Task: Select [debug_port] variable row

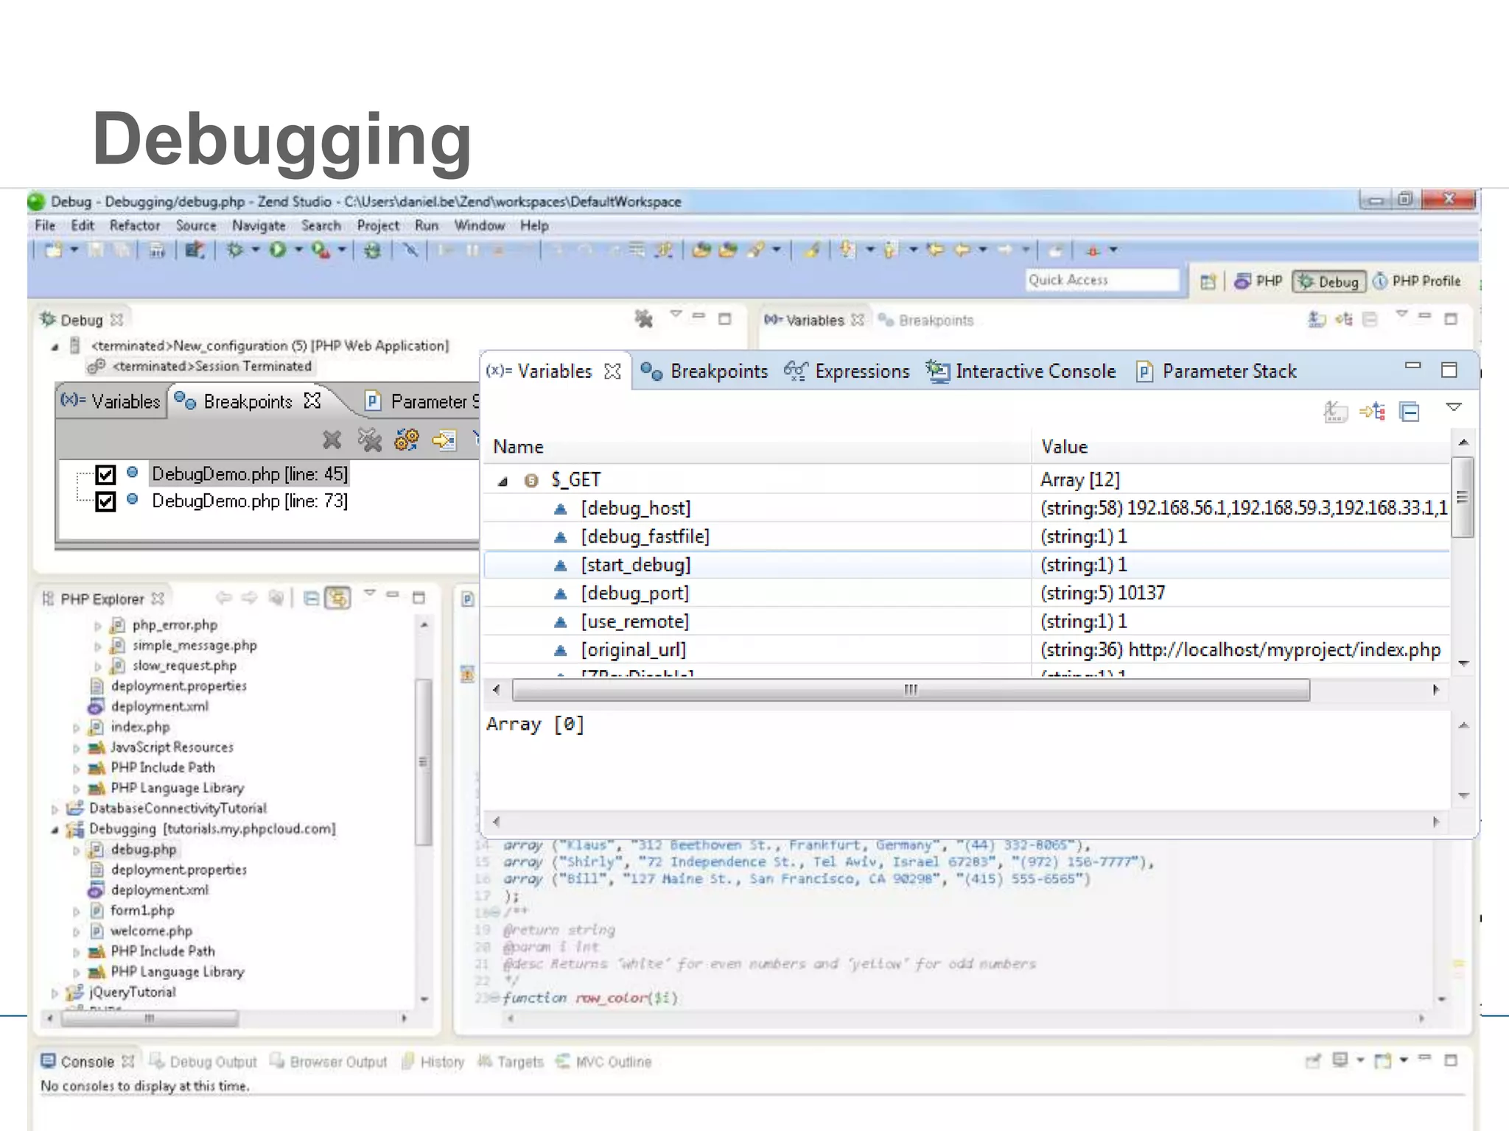Action: (966, 593)
